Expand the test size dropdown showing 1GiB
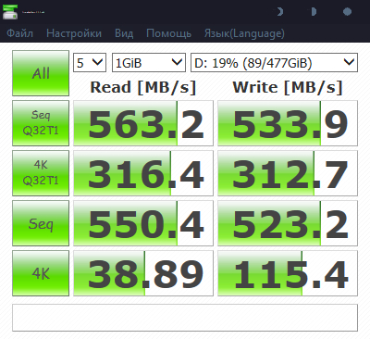The width and height of the screenshot is (370, 339). [x=149, y=63]
